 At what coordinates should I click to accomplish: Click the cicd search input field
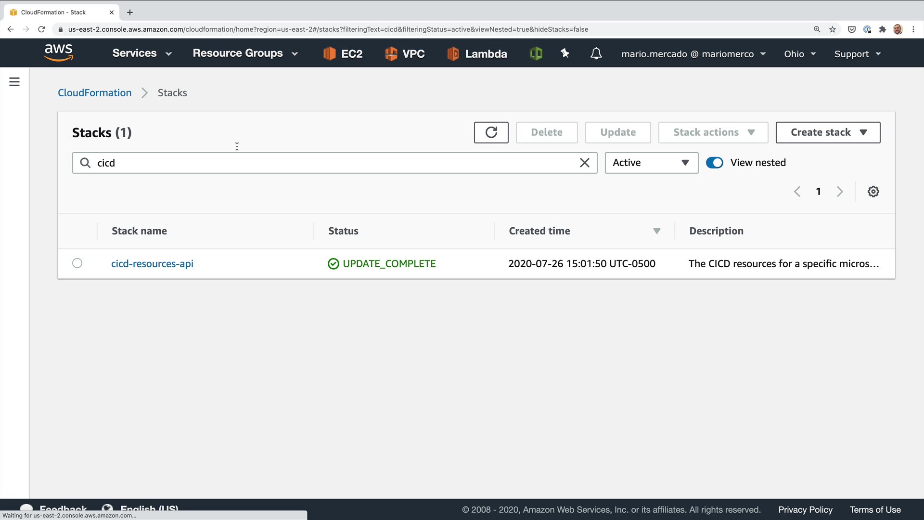click(x=332, y=163)
